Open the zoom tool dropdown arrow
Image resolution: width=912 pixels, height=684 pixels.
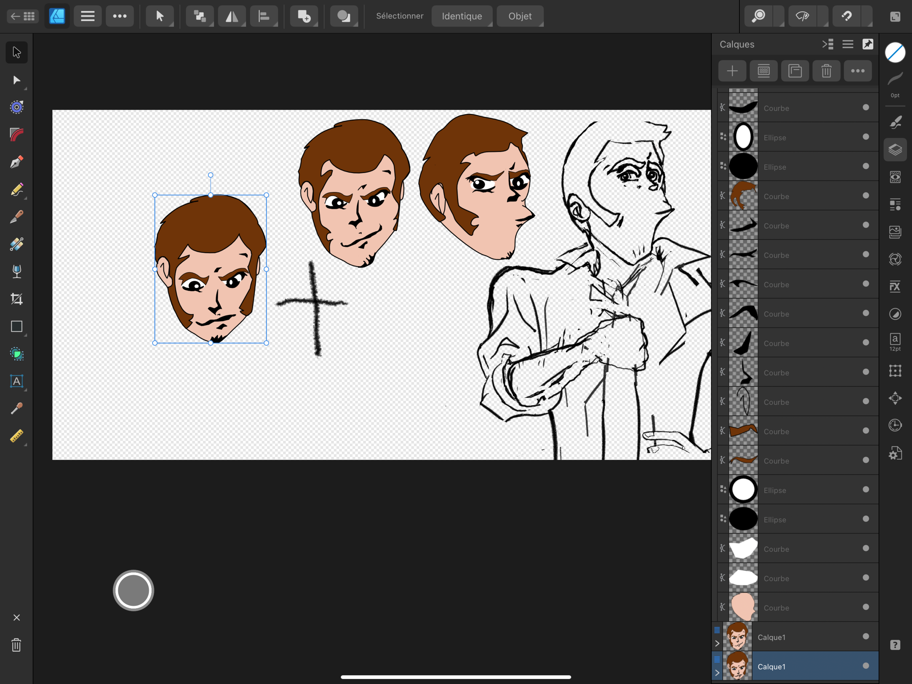click(x=779, y=16)
